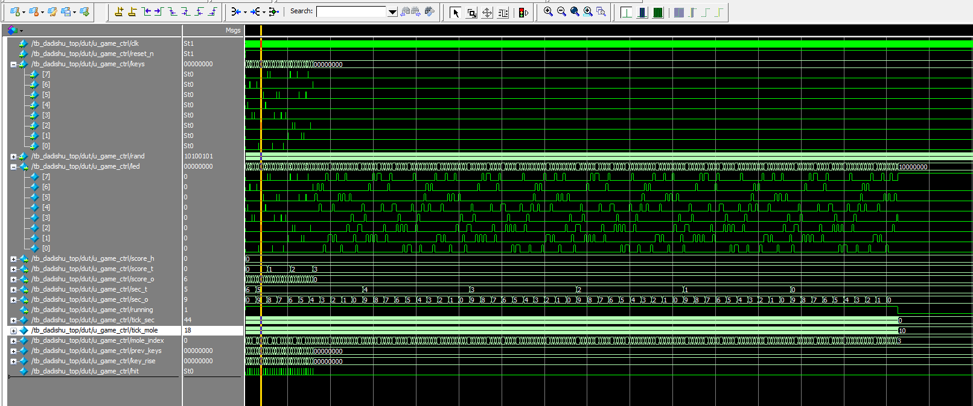Select the reset_n signal row
This screenshot has height=406, width=973.
(x=94, y=54)
